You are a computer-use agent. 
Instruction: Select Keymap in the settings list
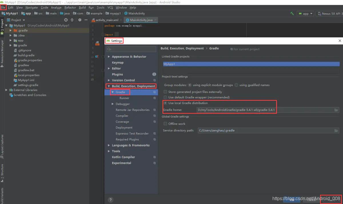click(118, 63)
